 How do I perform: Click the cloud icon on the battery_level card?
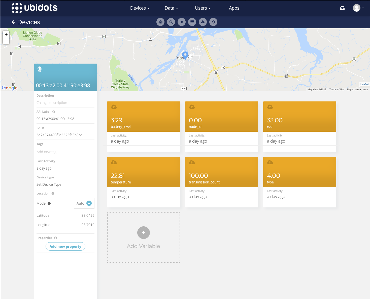click(113, 106)
